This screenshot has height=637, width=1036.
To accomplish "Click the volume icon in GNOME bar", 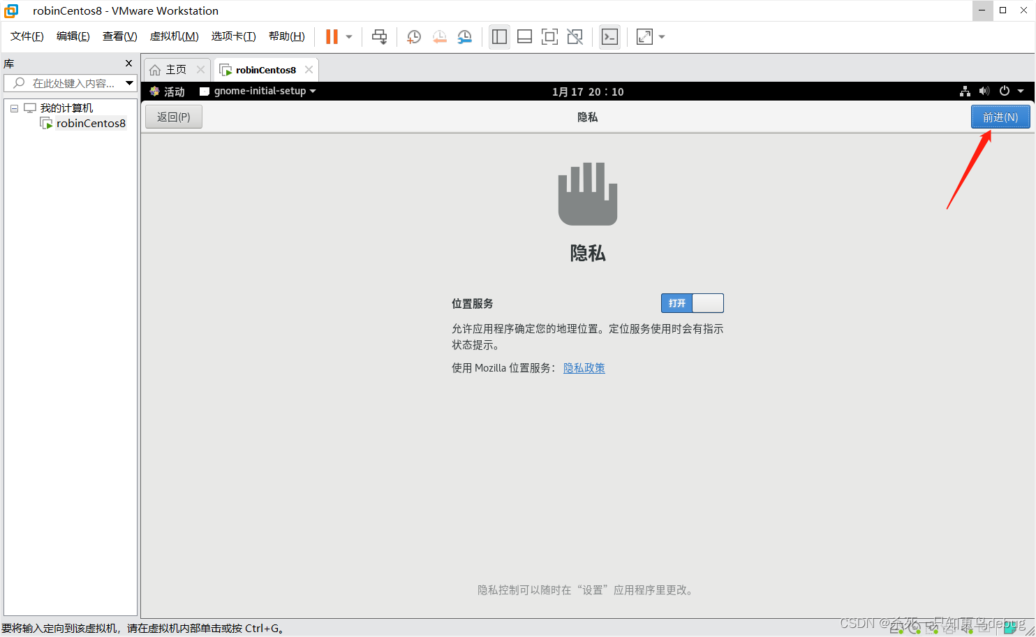I will 984,91.
